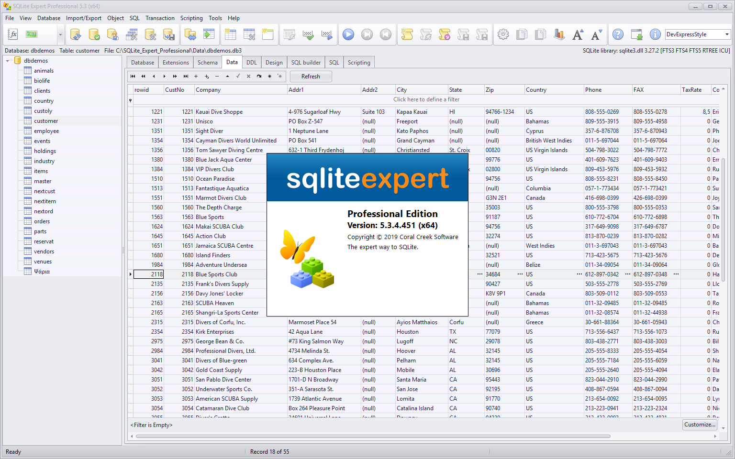
Task: Open the Import/Export menu
Action: click(84, 18)
